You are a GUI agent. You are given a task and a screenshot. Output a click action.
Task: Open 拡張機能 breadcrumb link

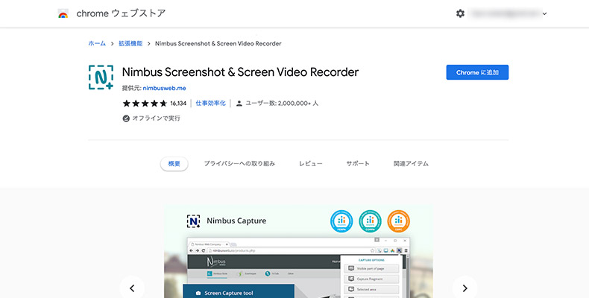point(130,43)
